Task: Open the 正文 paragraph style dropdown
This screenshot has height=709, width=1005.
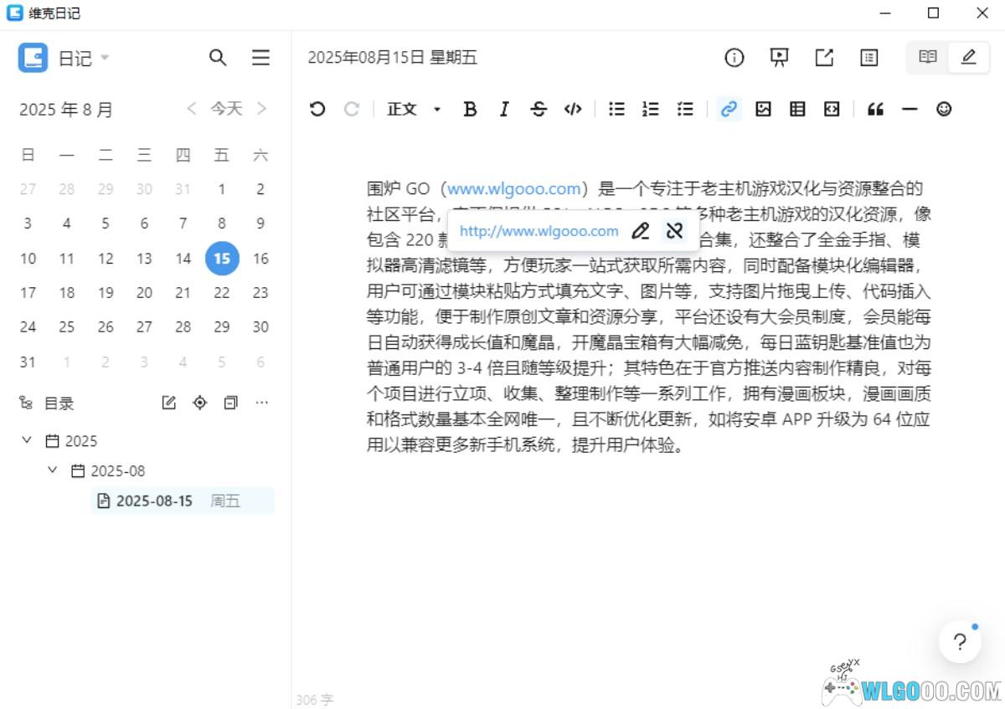Action: [414, 109]
